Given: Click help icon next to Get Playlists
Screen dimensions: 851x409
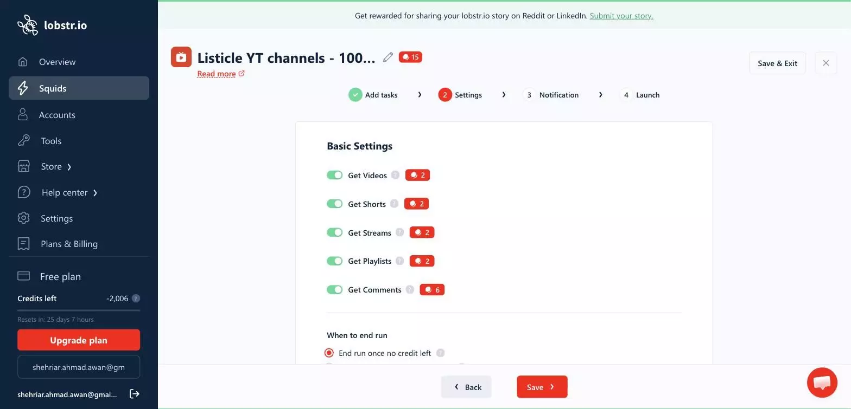Looking at the screenshot, I should 399,261.
